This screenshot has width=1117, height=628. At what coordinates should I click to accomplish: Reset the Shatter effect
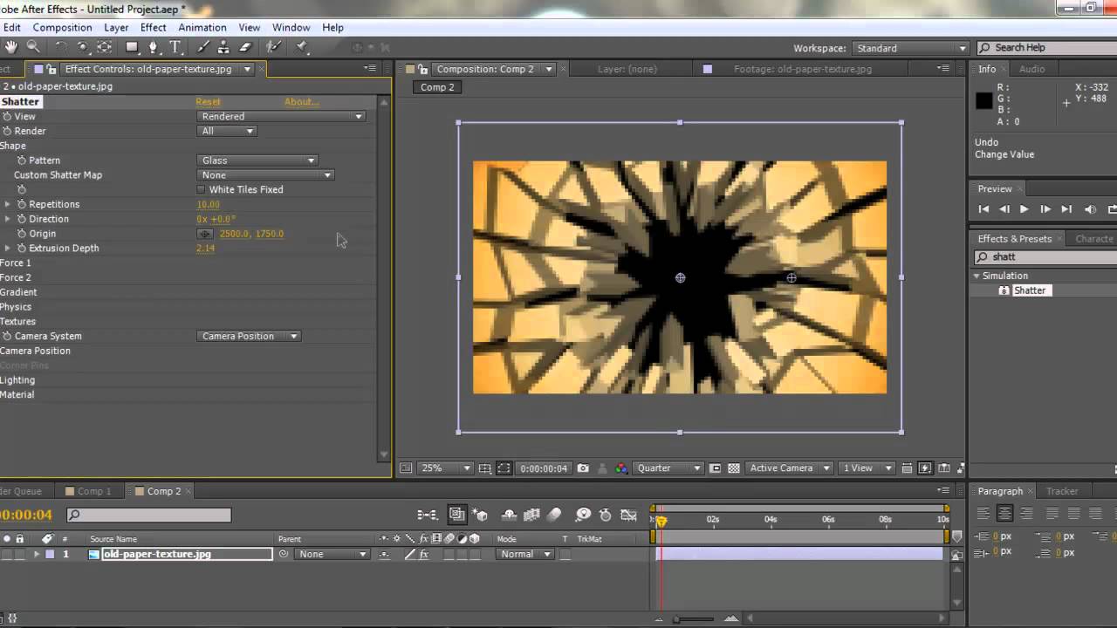click(x=208, y=102)
